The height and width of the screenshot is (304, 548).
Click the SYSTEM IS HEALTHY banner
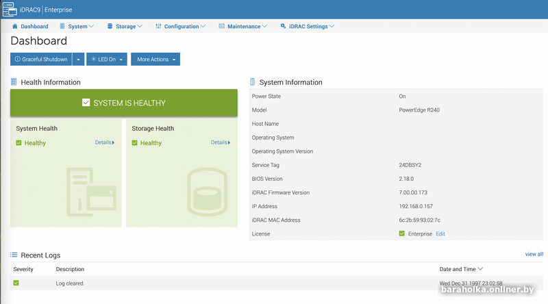pyautogui.click(x=124, y=103)
